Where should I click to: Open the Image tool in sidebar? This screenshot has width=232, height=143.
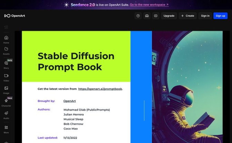(6, 90)
